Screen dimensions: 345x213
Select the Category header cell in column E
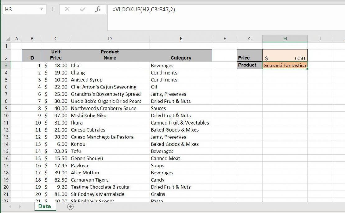pyautogui.click(x=181, y=58)
